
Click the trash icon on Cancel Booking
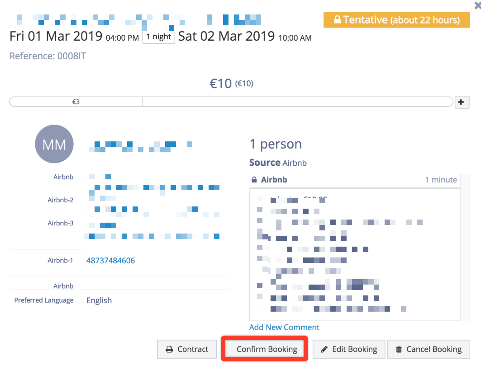tap(399, 349)
